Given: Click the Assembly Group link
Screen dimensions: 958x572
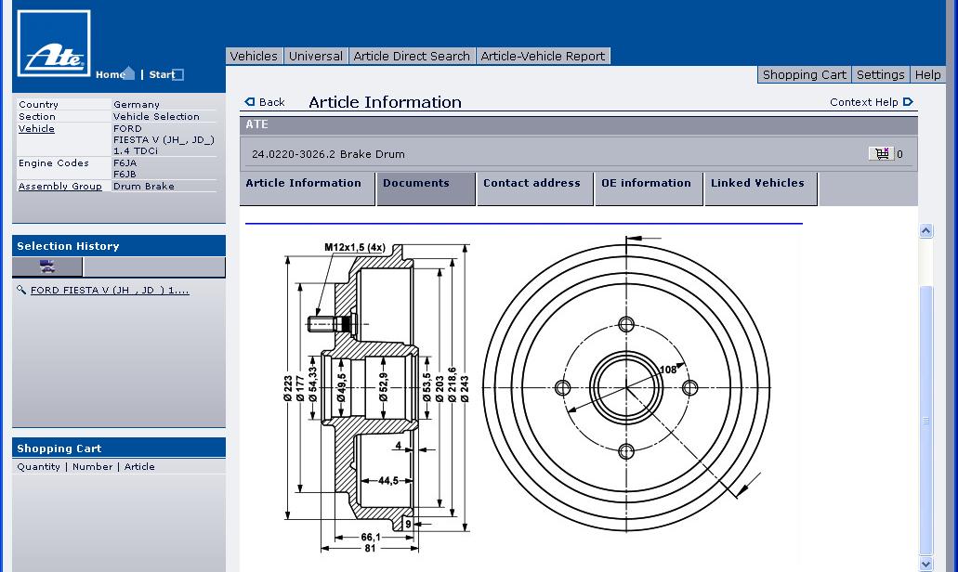Looking at the screenshot, I should [59, 187].
